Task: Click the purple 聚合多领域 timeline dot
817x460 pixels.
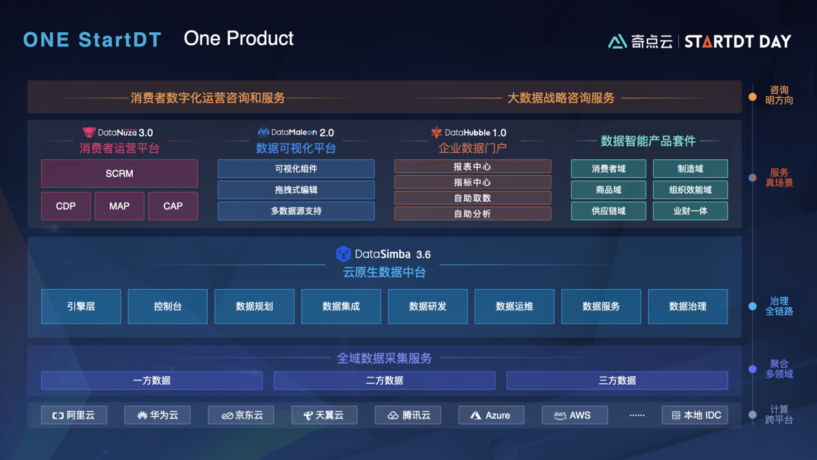Action: coord(753,369)
